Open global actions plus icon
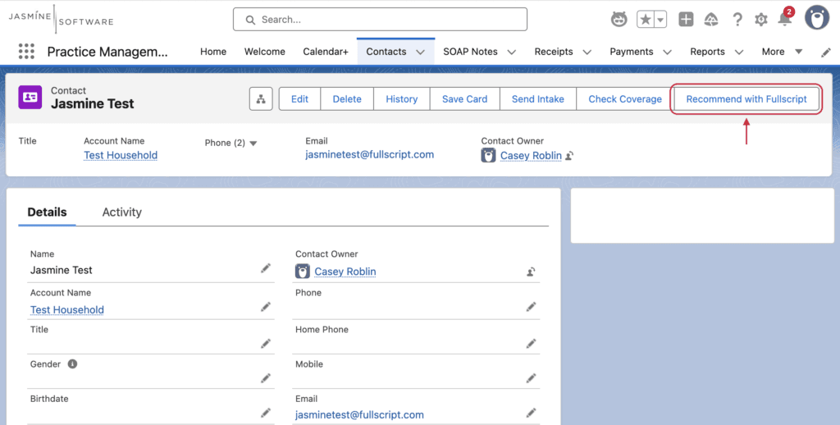Viewport: 840px width, 425px height. [x=686, y=20]
